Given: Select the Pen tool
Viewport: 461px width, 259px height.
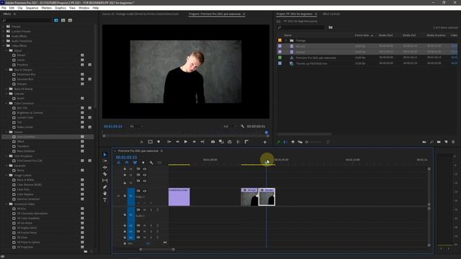Looking at the screenshot, I should pyautogui.click(x=105, y=187).
